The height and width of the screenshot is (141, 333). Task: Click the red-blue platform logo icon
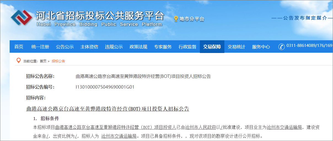(x=22, y=18)
